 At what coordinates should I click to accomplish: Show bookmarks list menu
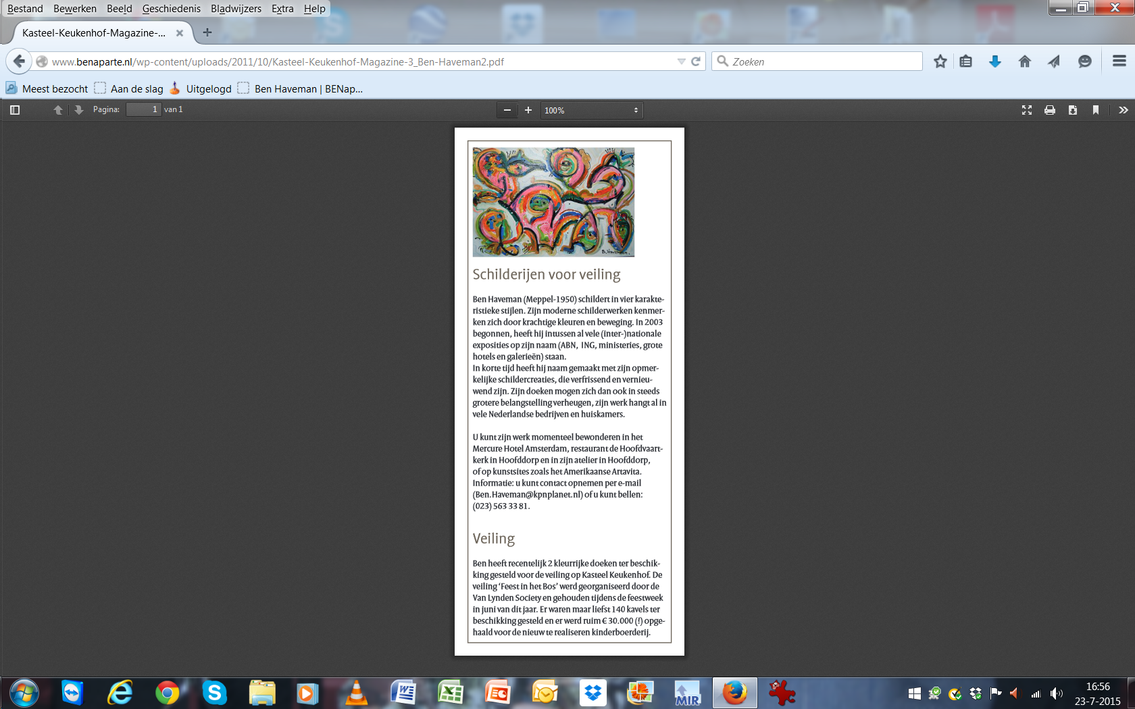coord(966,61)
